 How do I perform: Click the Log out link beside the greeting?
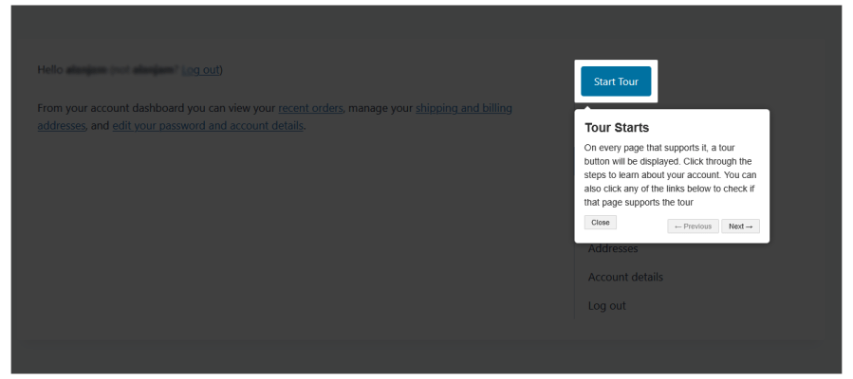tap(200, 70)
